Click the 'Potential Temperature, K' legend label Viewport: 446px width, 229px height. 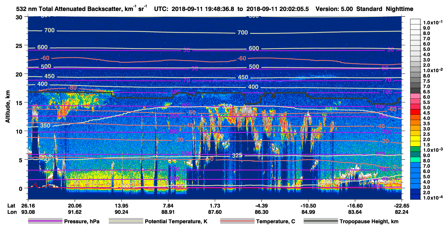pyautogui.click(x=176, y=221)
